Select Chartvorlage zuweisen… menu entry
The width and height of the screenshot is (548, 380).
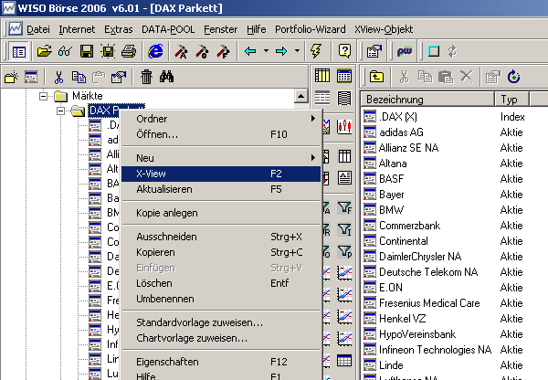click(221, 338)
